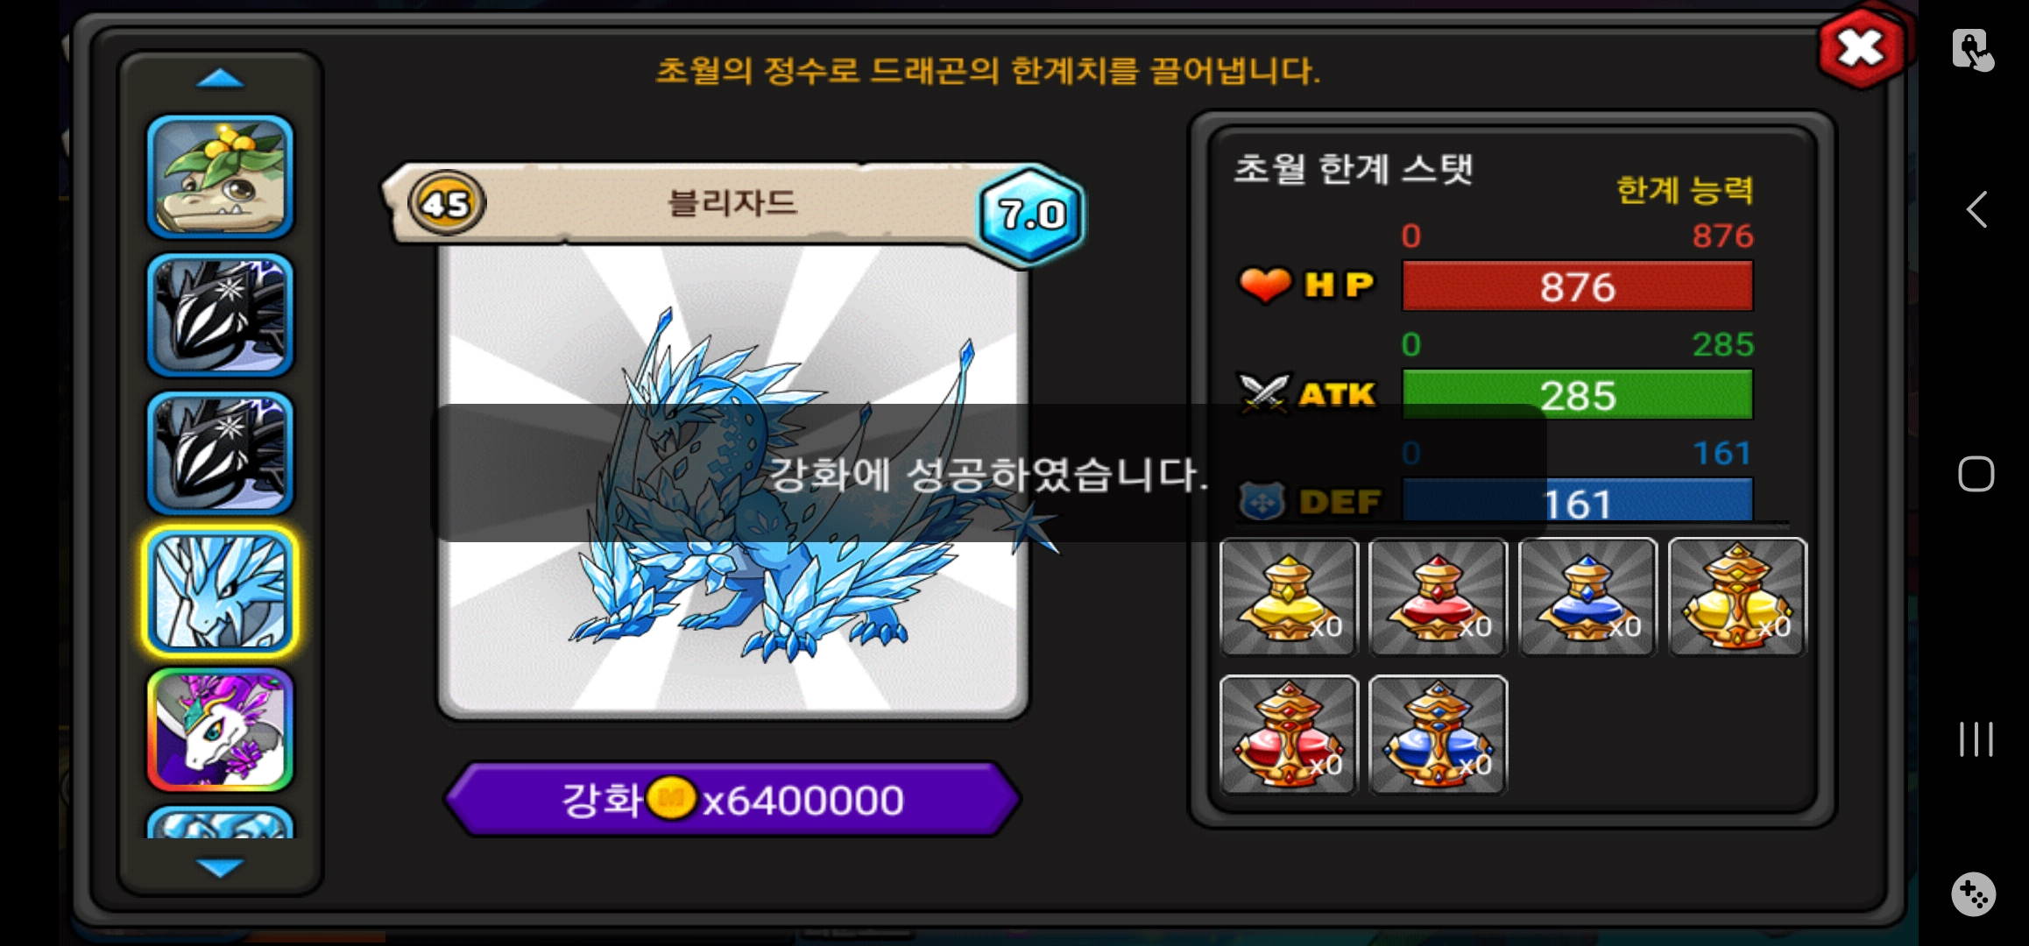Viewport: 2029px width, 946px height.
Task: Select the large blue essence potion
Action: (x=1438, y=734)
